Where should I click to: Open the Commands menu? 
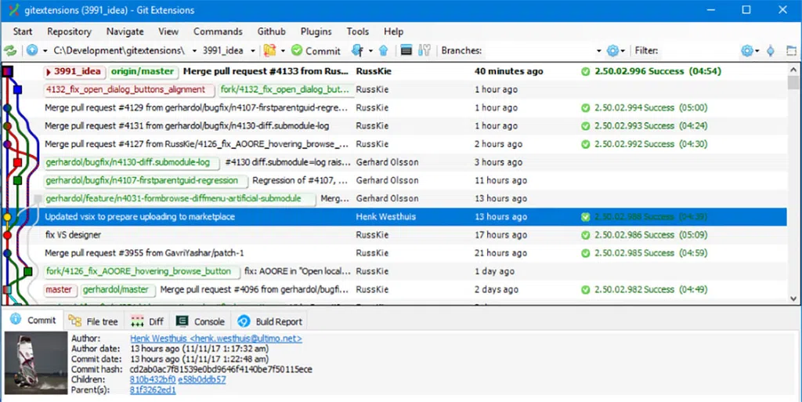coord(218,31)
